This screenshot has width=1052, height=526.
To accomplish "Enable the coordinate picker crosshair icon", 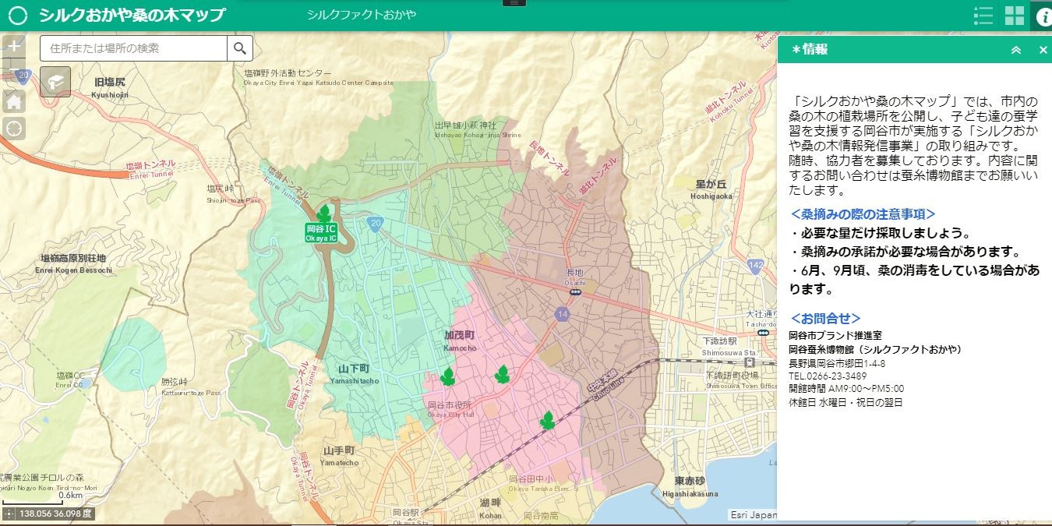I will pyautogui.click(x=9, y=514).
